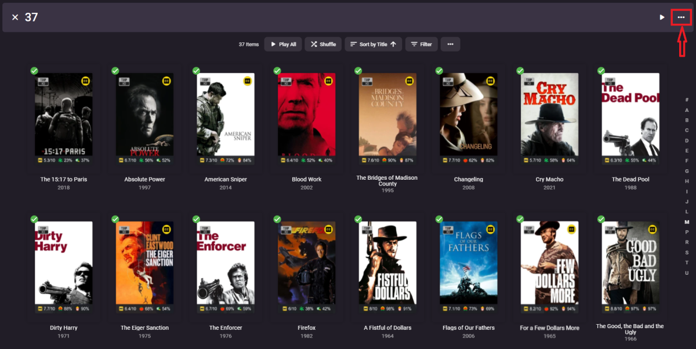696x349 pixels.
Task: Click The Bridges of Madison County title
Action: coord(387,181)
